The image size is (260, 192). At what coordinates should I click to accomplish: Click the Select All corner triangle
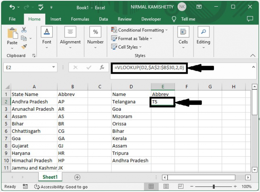(7, 87)
